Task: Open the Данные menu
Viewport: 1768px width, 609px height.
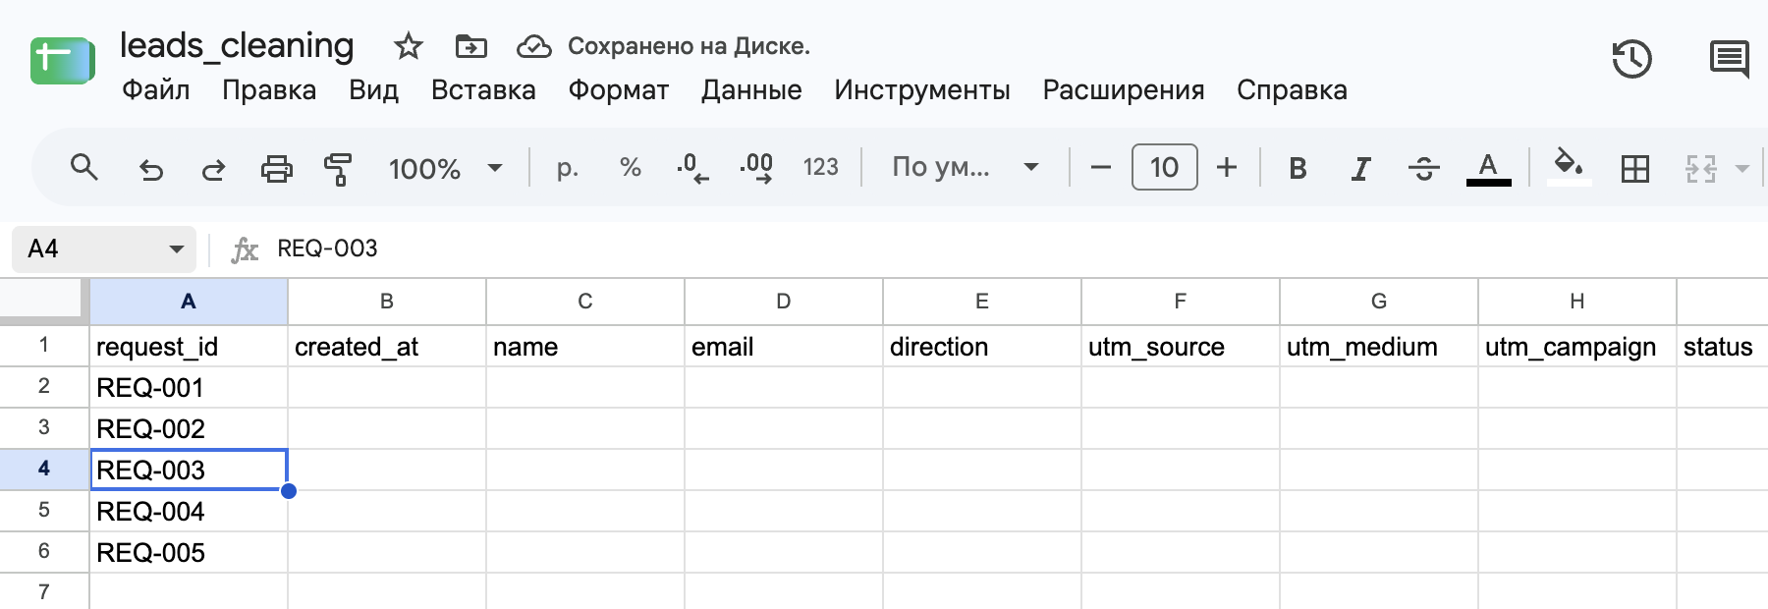Action: (751, 90)
